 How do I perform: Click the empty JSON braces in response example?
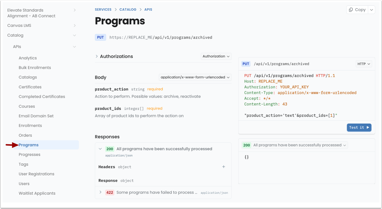click(x=247, y=157)
